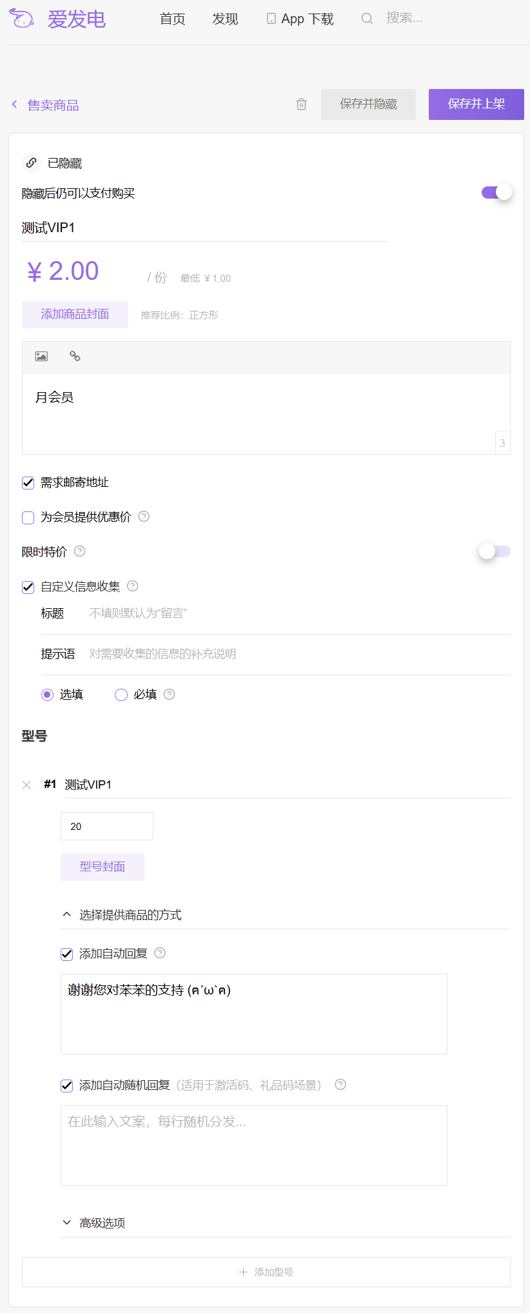Image resolution: width=530 pixels, height=1313 pixels.
Task: Click the 爱发电 logo icon
Action: 22,19
